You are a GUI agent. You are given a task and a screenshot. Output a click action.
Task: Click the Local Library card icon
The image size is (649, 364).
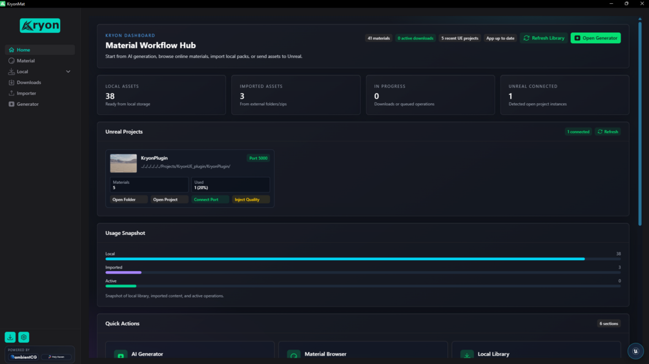coord(467,354)
